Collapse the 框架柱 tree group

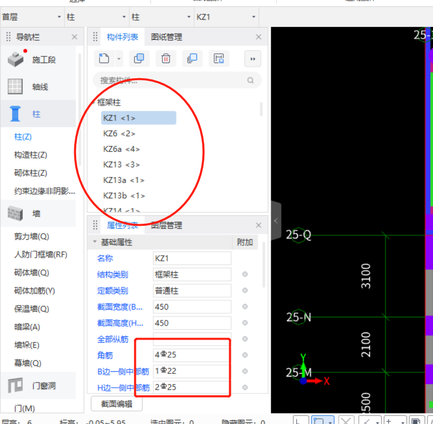coord(94,103)
